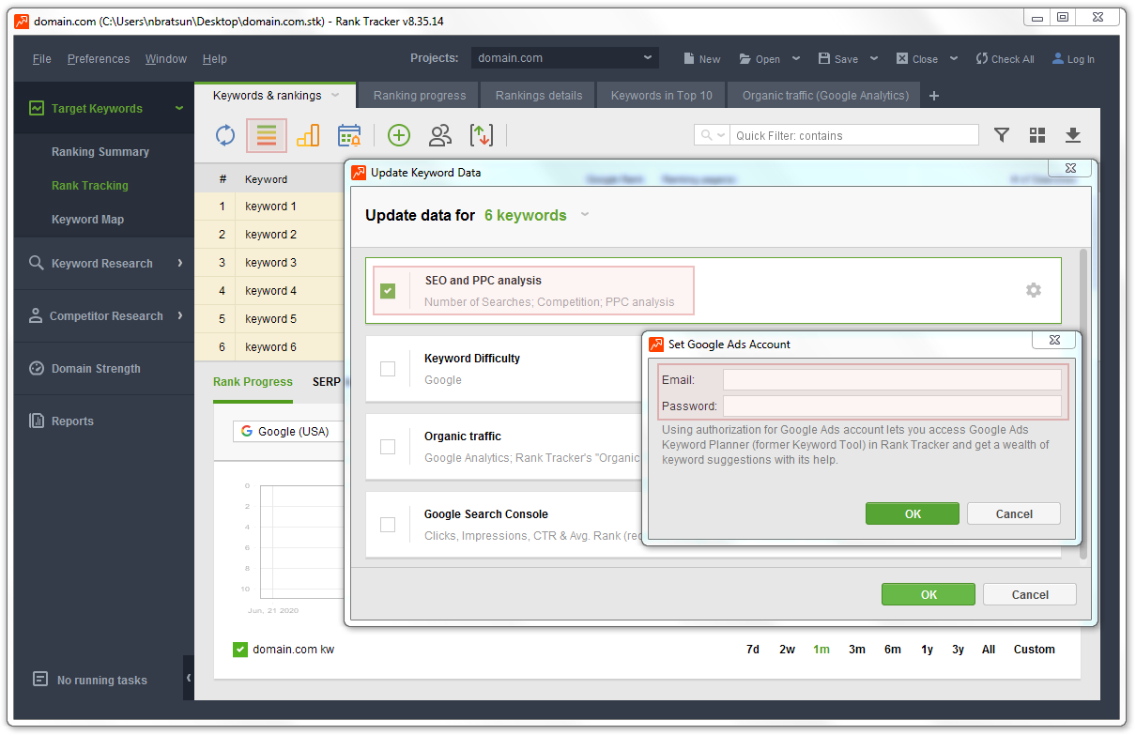Click the Close project icon

coord(902,58)
